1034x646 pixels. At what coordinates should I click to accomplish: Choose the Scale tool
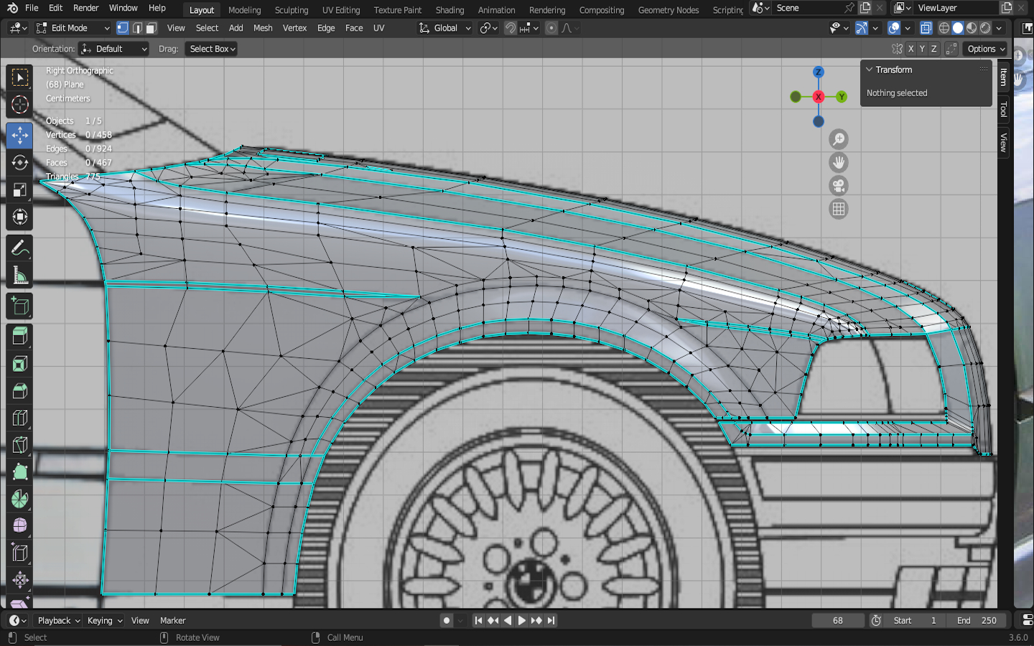pos(20,190)
